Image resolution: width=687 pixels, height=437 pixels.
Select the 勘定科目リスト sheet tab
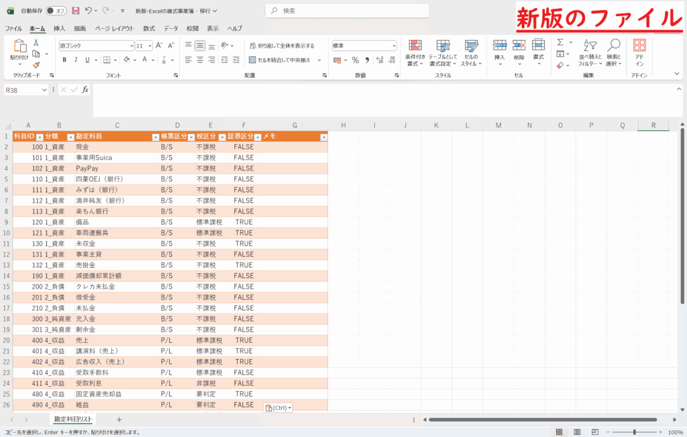73,419
